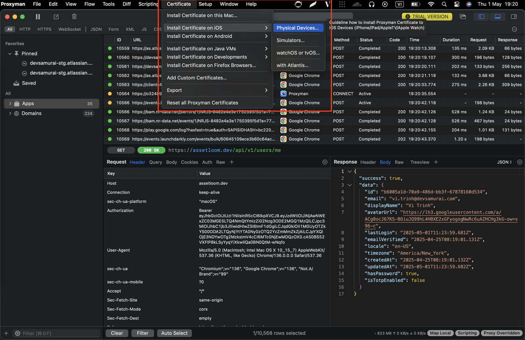525x340 pixels.
Task: Open the Scripting menu in menu bar
Action: tap(148, 4)
